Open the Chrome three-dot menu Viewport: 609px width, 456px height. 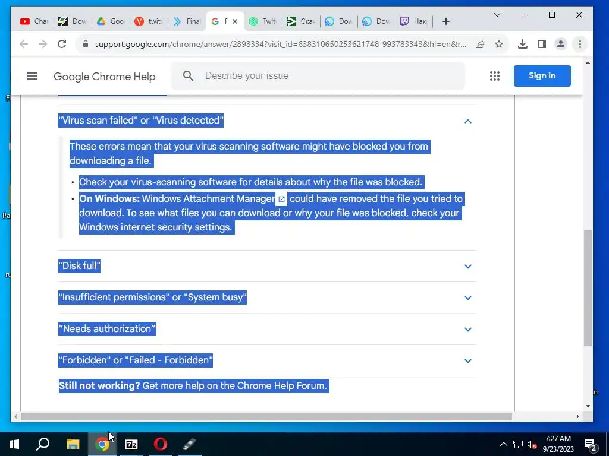coord(580,44)
